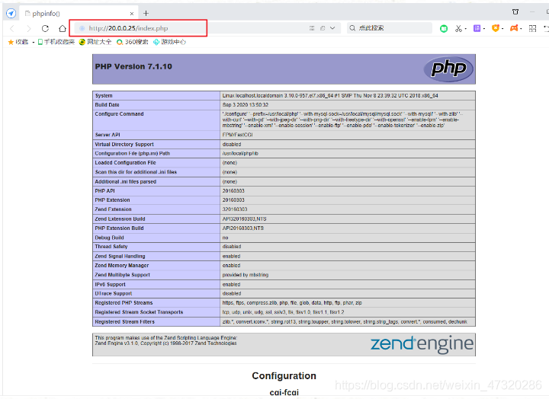Click the browser logo icon beside the tab
549x399 pixels.
pyautogui.click(x=11, y=13)
